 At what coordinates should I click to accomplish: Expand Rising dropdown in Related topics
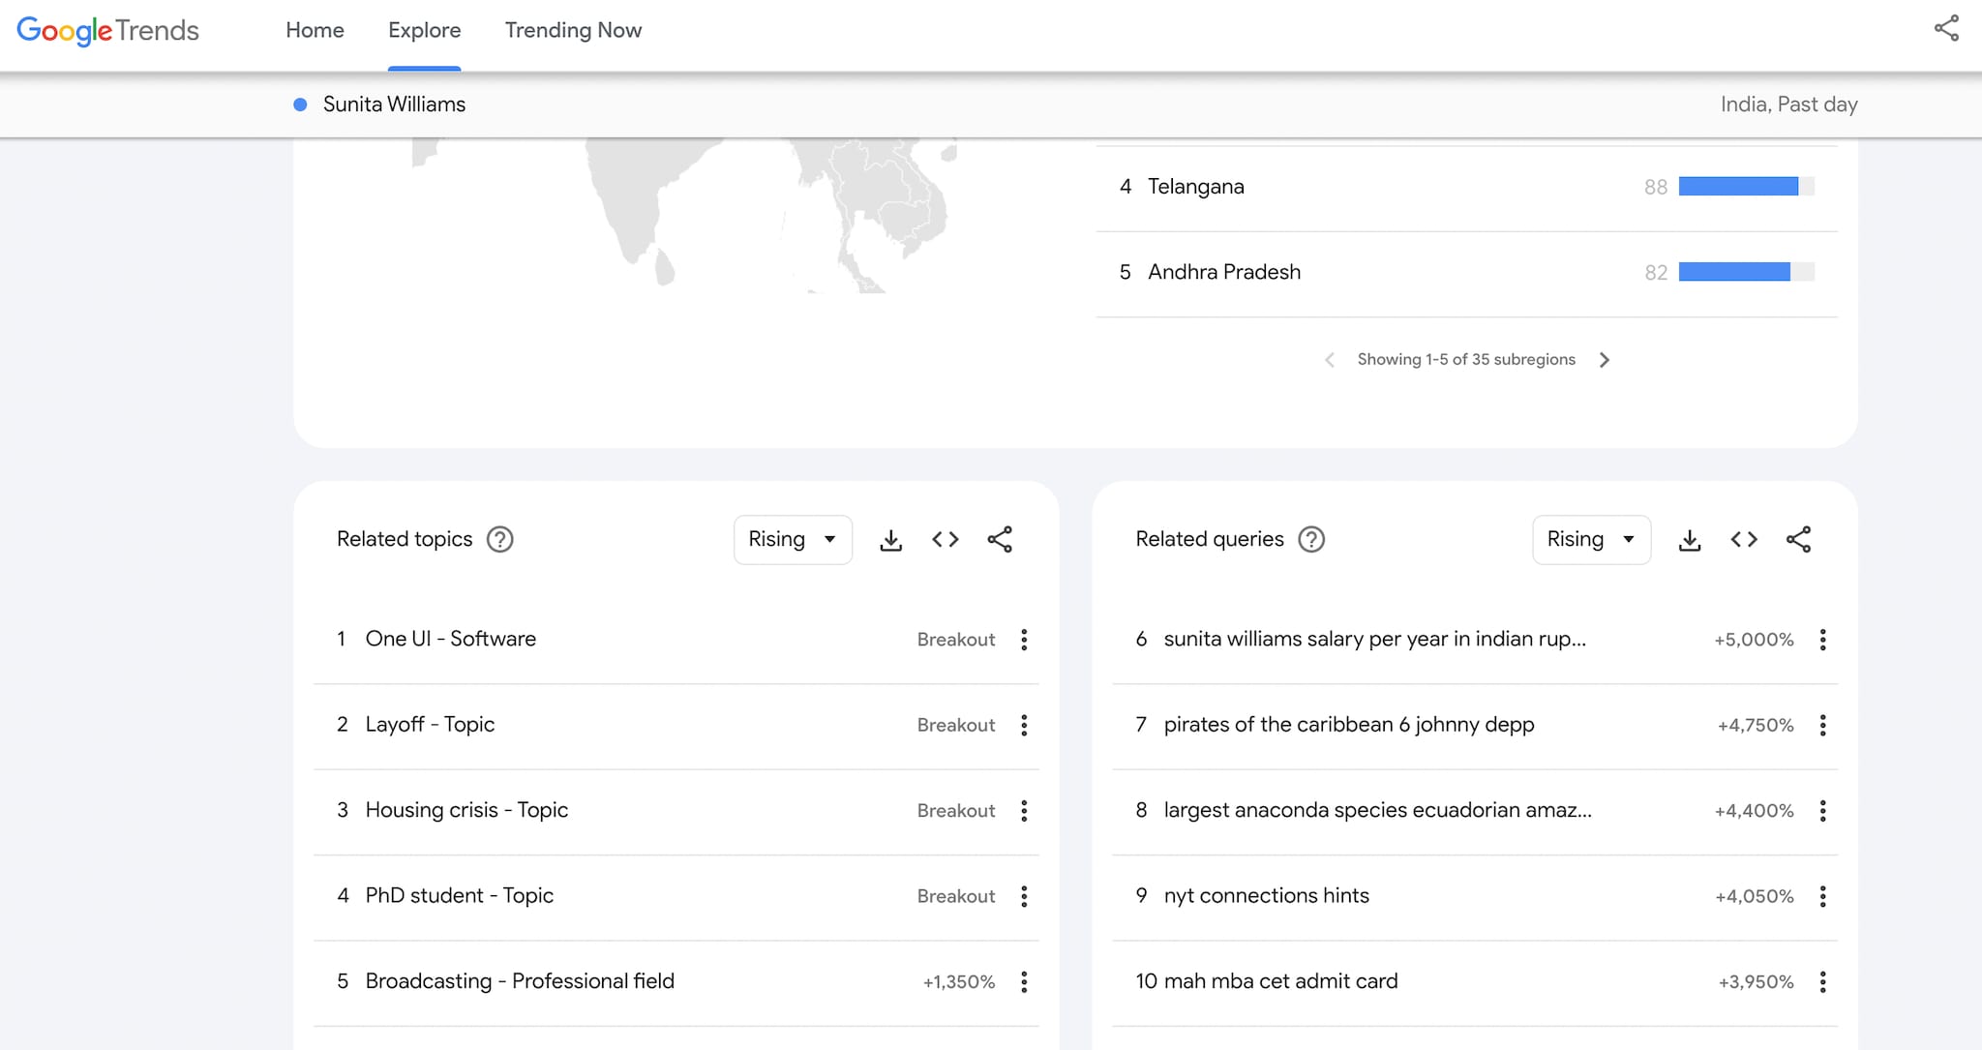[793, 540]
